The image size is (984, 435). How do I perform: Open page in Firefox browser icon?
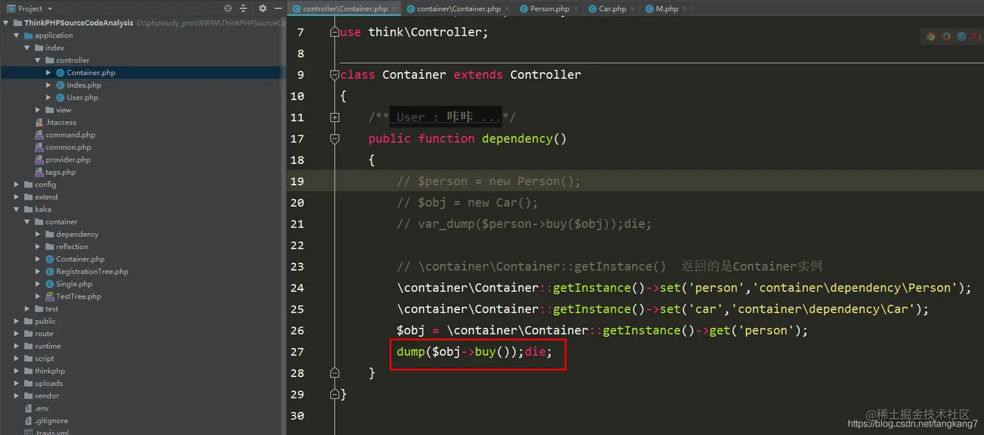(x=946, y=37)
